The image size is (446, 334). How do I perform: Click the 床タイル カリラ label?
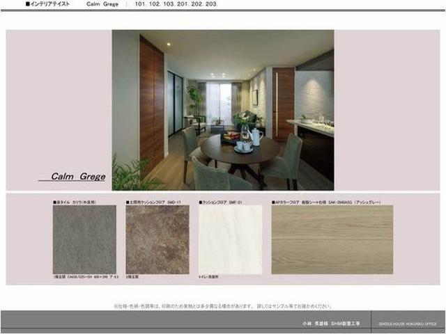pyautogui.click(x=75, y=202)
